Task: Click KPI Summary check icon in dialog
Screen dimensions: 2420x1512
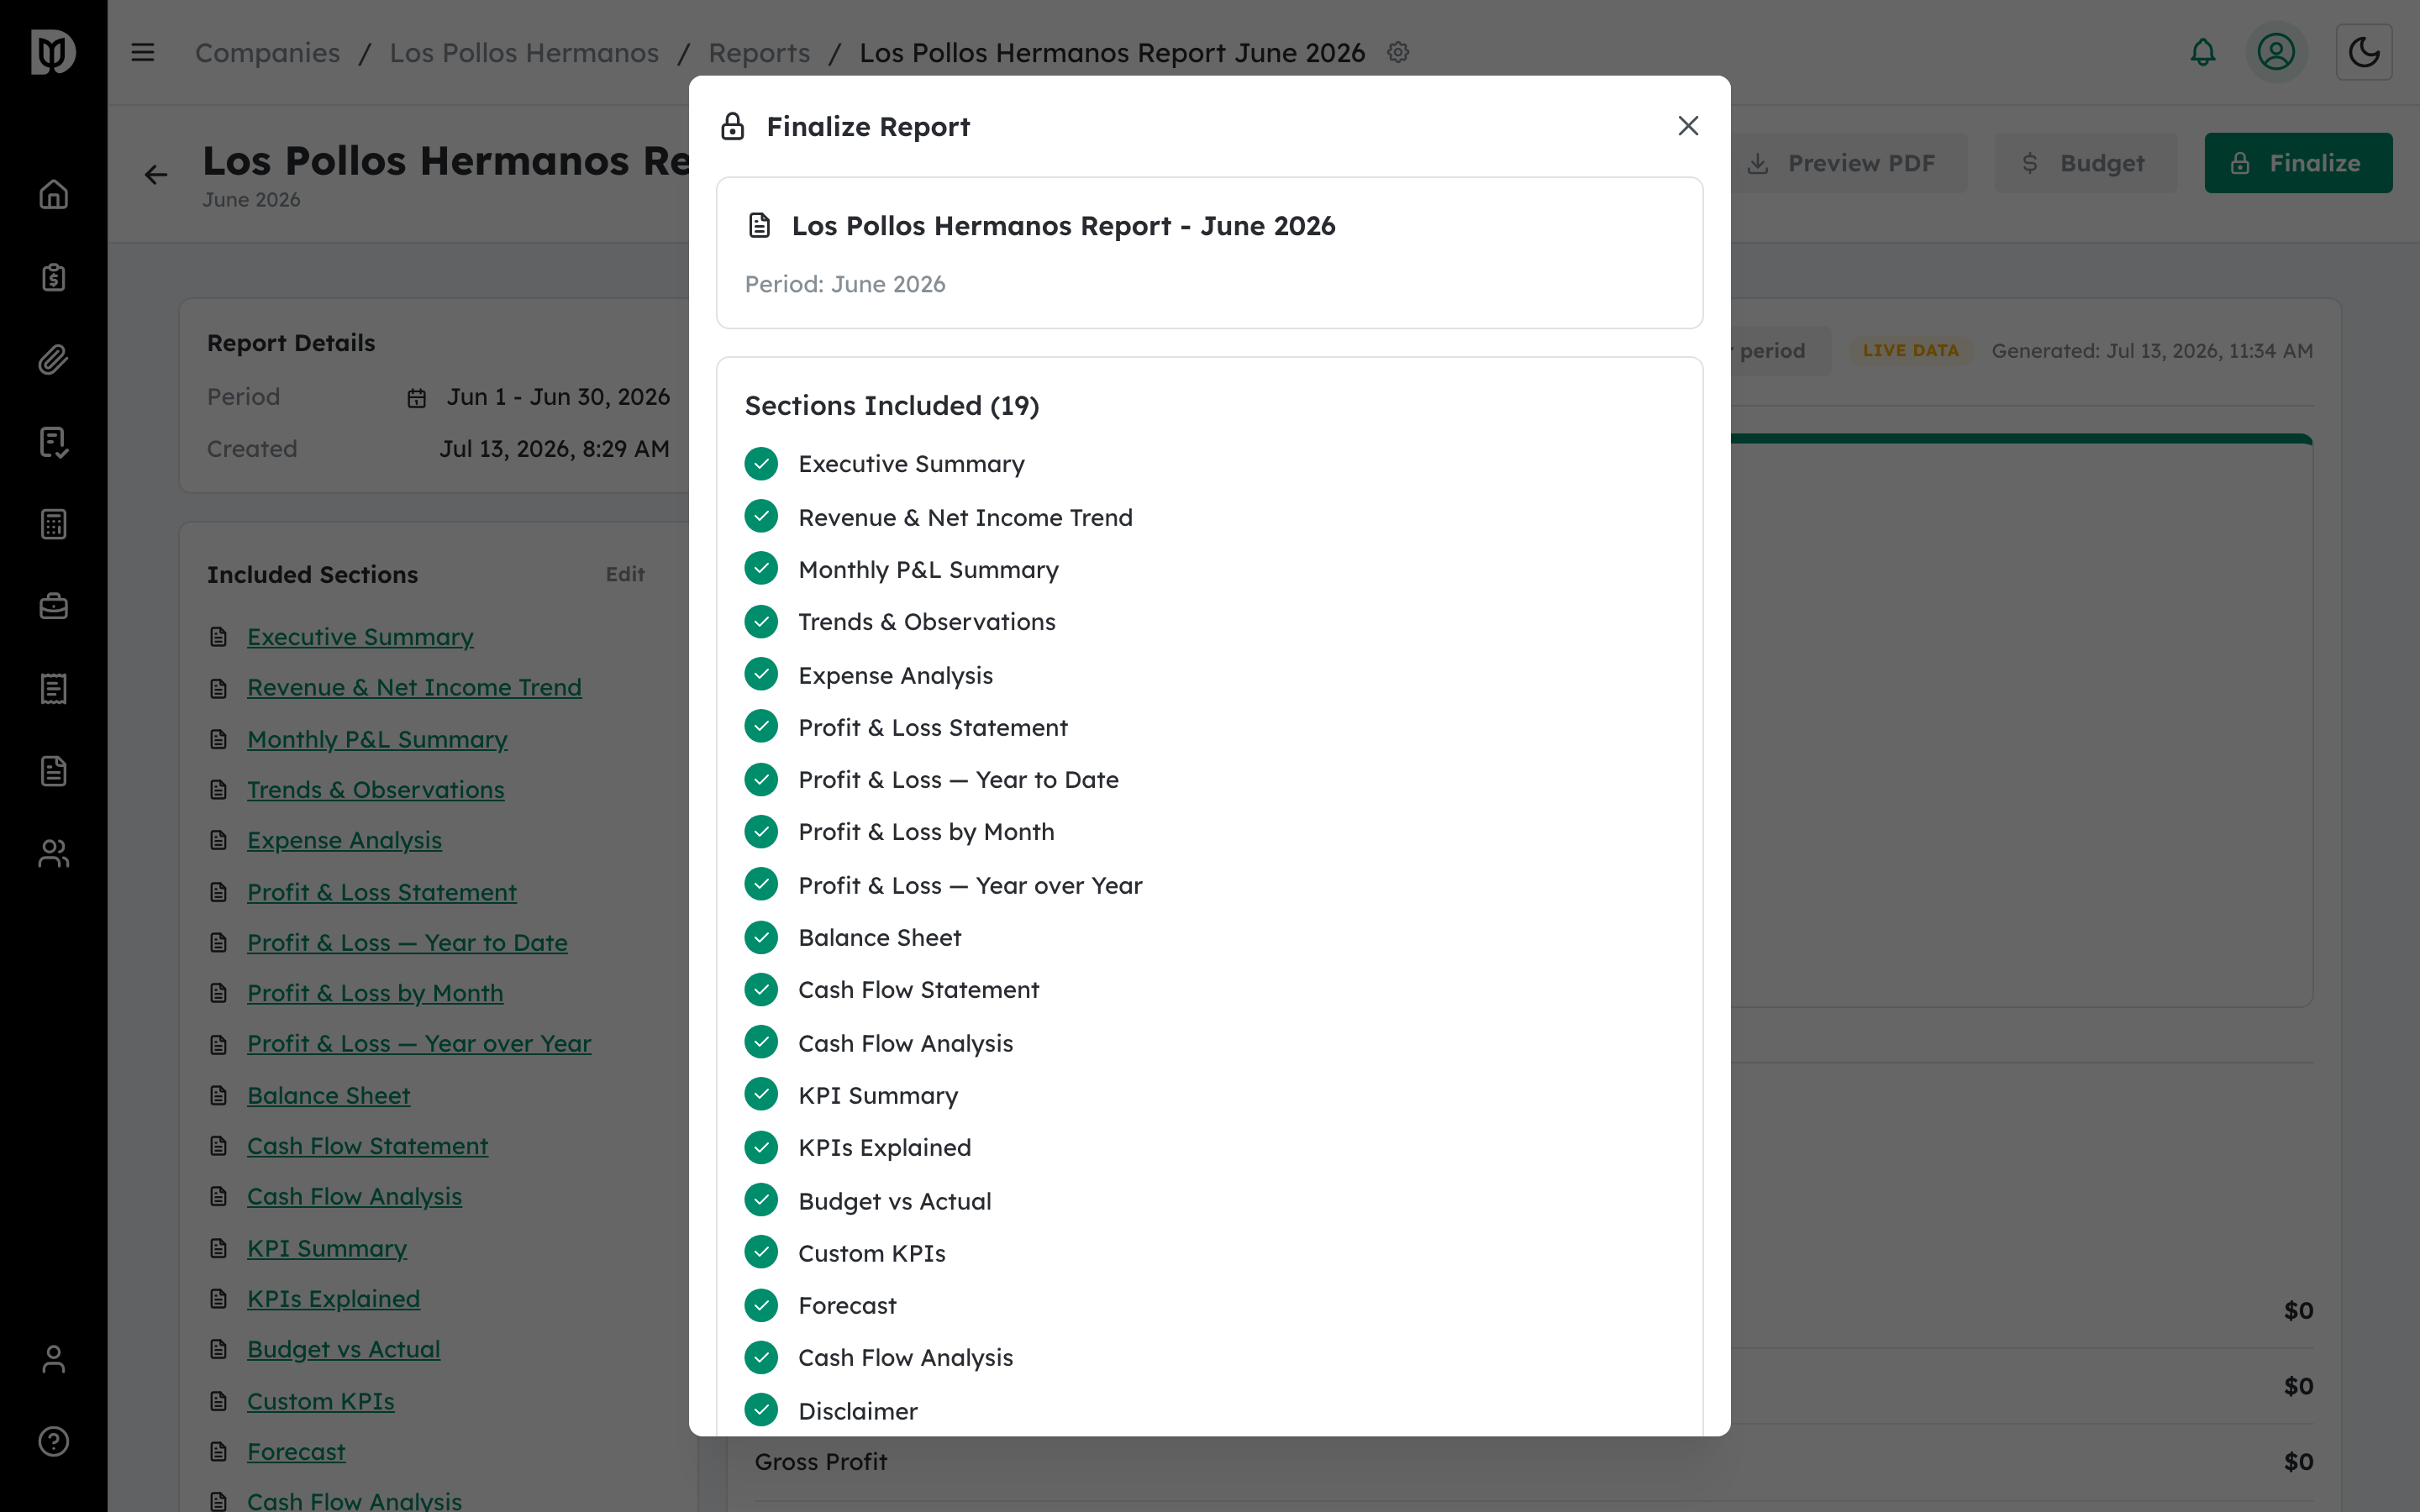Action: [761, 1094]
